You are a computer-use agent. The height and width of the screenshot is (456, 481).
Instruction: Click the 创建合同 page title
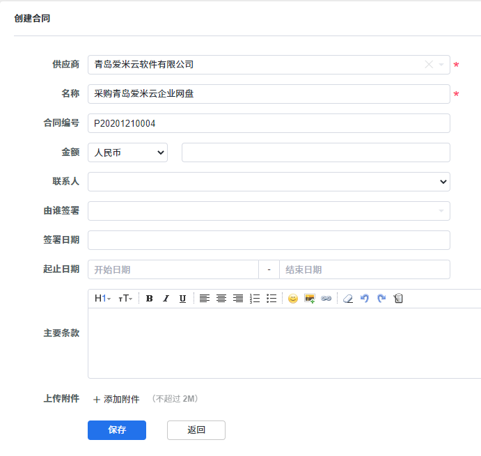point(32,18)
